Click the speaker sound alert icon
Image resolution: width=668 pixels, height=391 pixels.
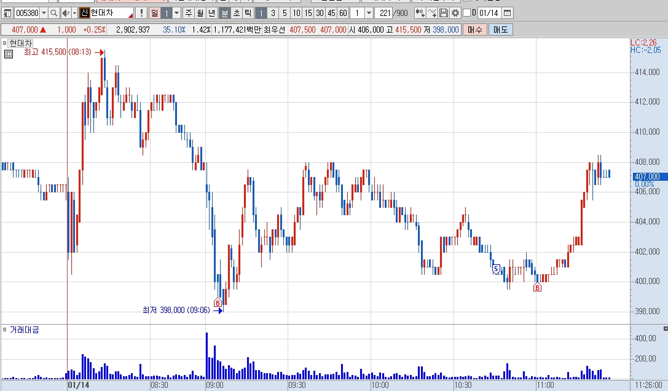(66, 14)
